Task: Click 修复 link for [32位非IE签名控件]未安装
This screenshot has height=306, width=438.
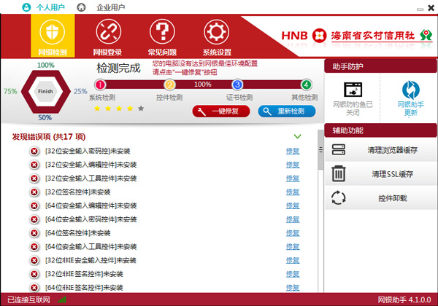Action: pyautogui.click(x=293, y=274)
